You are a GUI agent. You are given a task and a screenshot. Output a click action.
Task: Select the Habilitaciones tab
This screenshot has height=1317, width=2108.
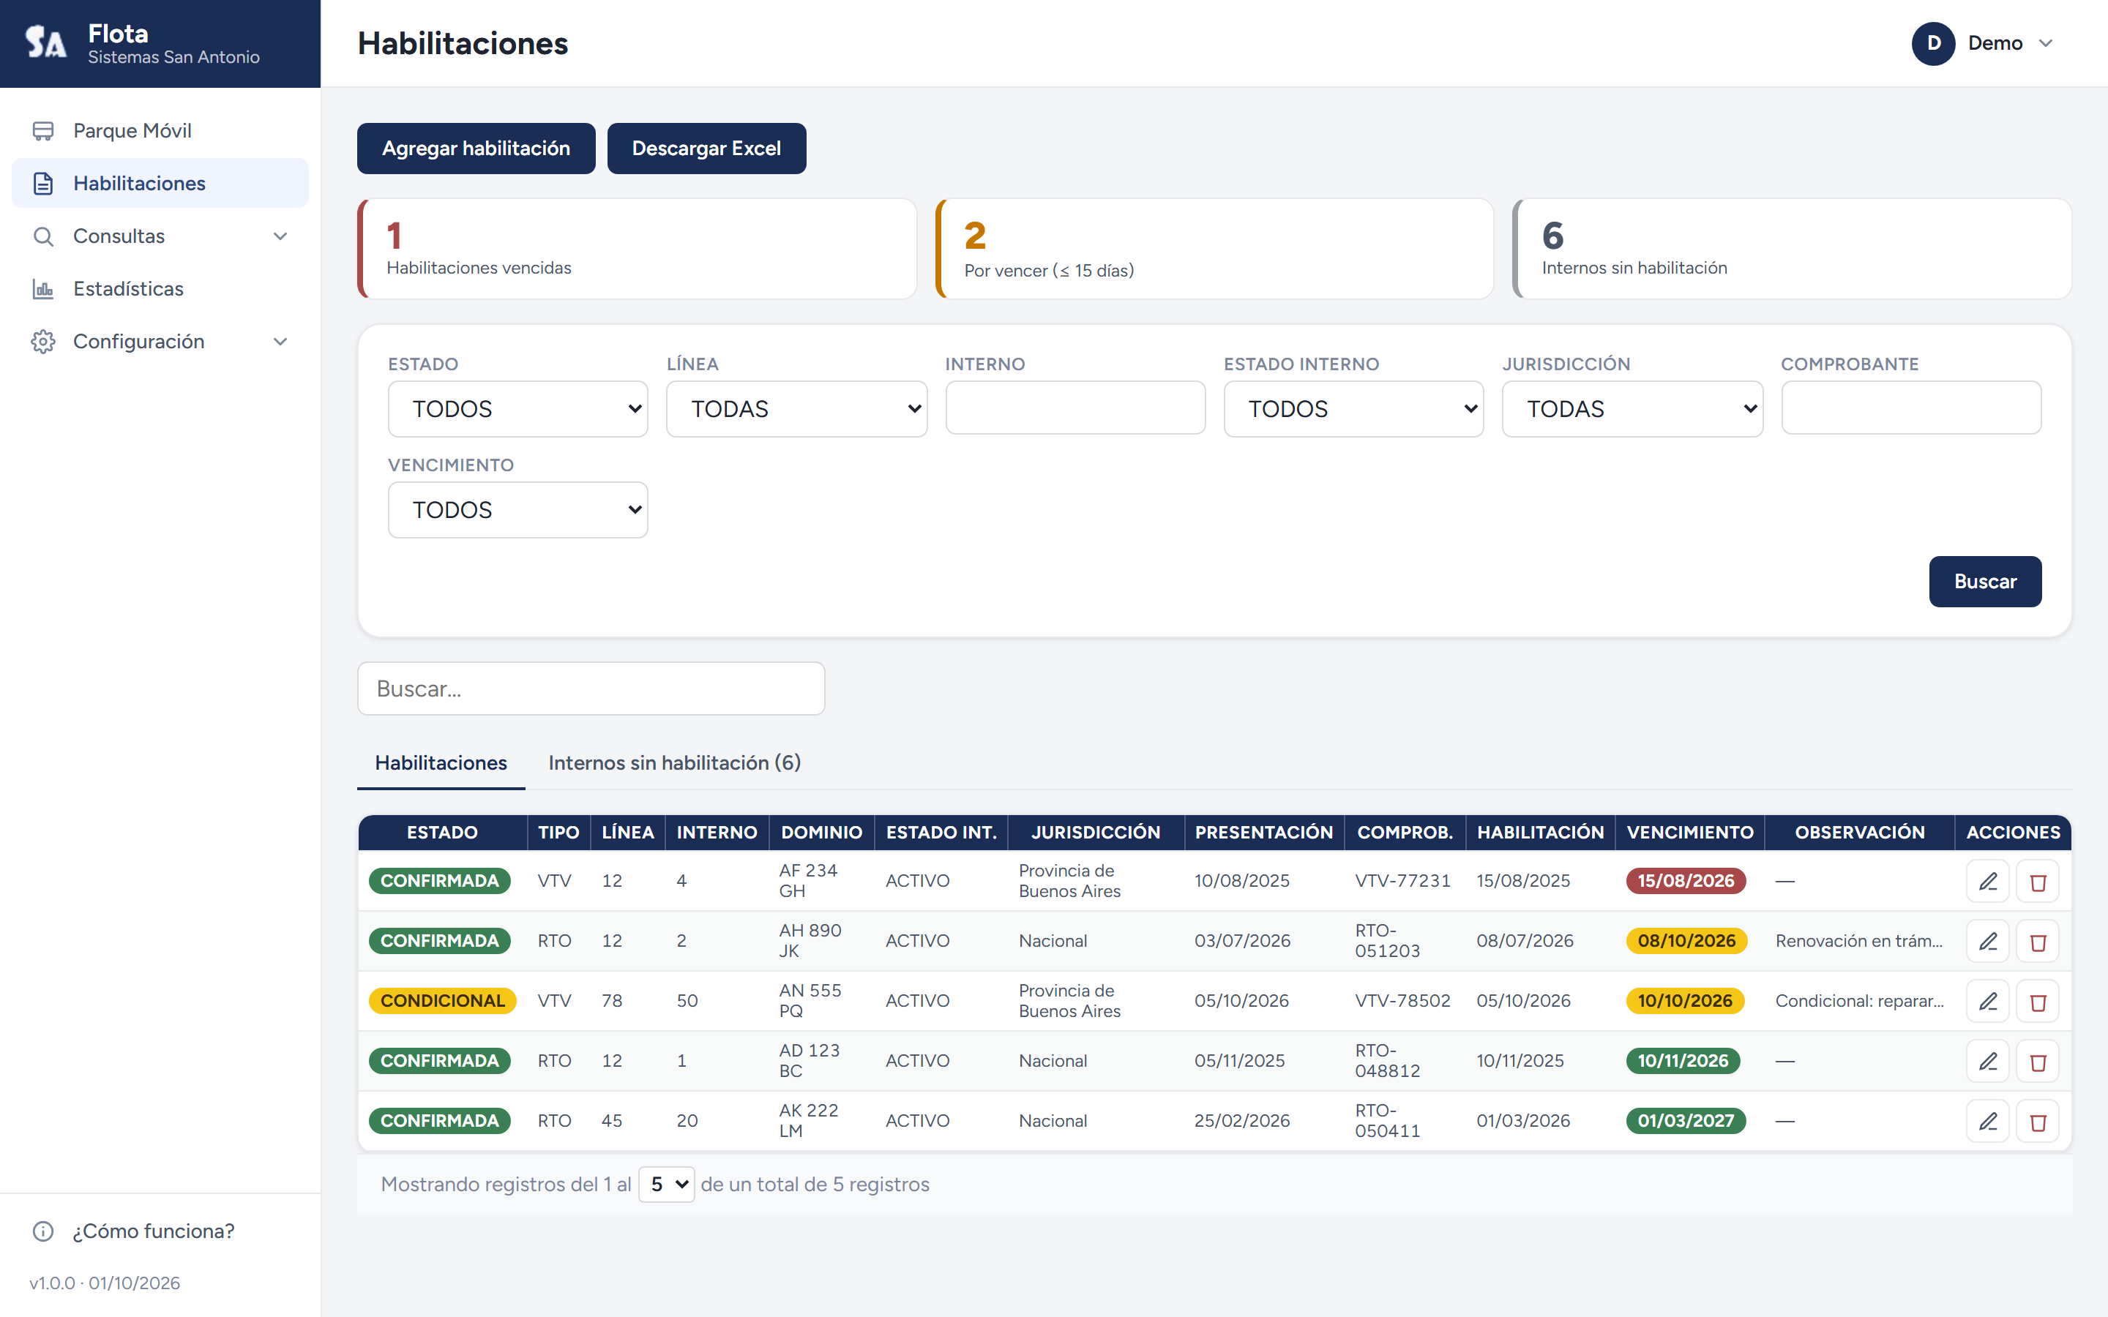(x=441, y=763)
